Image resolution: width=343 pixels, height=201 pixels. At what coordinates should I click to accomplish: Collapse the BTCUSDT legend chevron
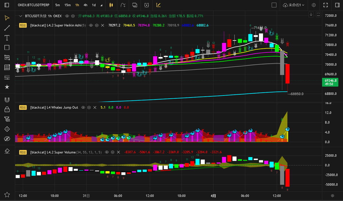coord(20,16)
